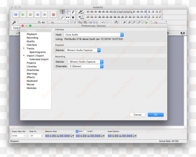196x157 pixels.
Task: Click the Zoom Out toolbar icon
Action: [129, 22]
